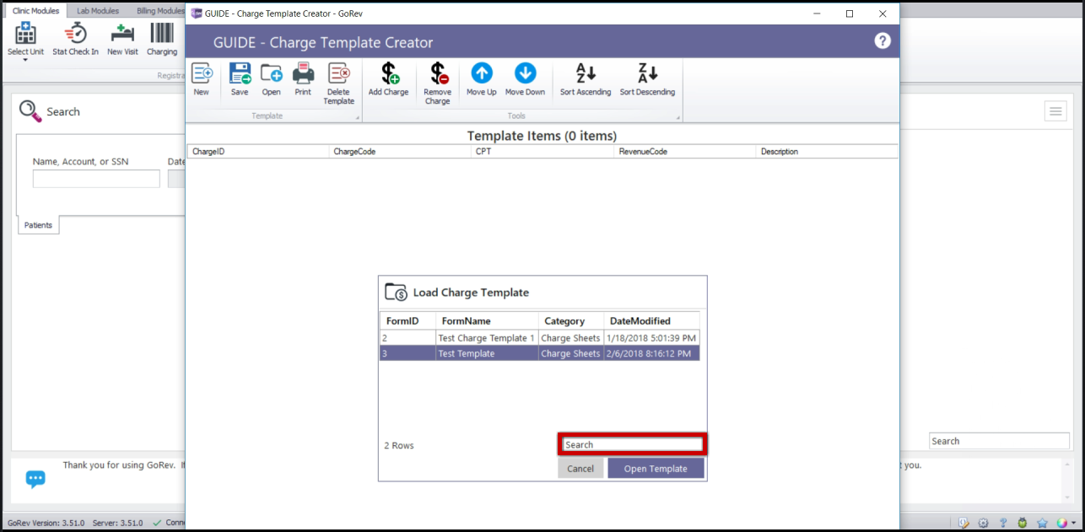1085x532 pixels.
Task: Click the ChargeID column header
Action: pos(257,152)
